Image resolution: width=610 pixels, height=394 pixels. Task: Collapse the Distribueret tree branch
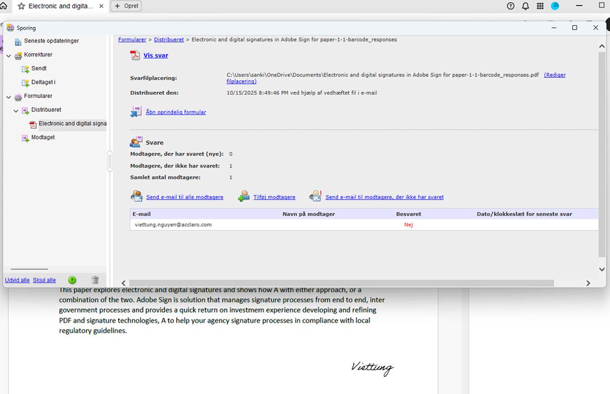tap(16, 110)
